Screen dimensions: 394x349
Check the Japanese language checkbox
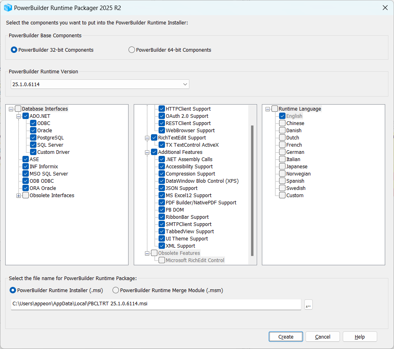[x=282, y=167]
